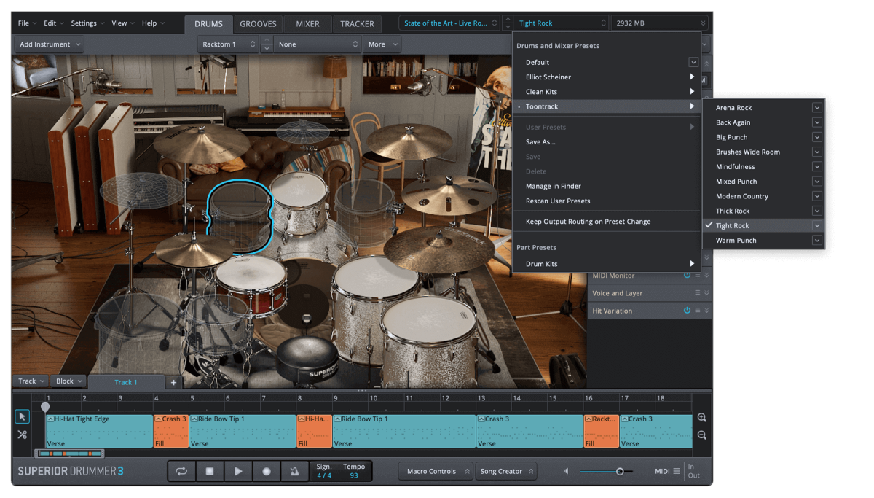Toggle MIDI Monitor power button
874x498 pixels.
[687, 276]
